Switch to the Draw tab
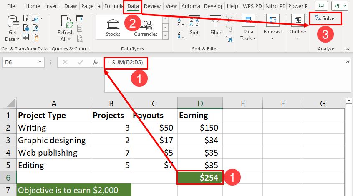The height and width of the screenshot is (196, 353). click(x=71, y=6)
